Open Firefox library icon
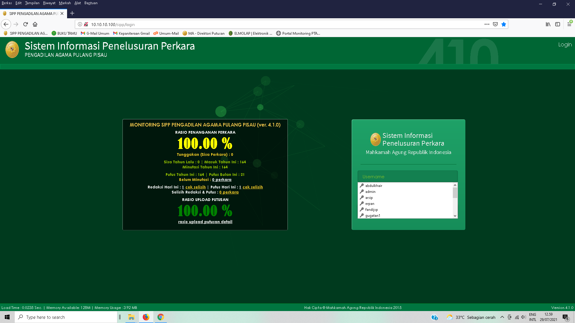575x323 pixels. (548, 24)
